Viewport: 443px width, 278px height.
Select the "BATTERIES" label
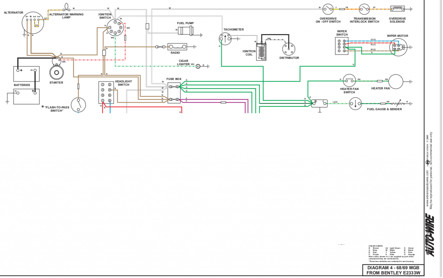pos(22,85)
